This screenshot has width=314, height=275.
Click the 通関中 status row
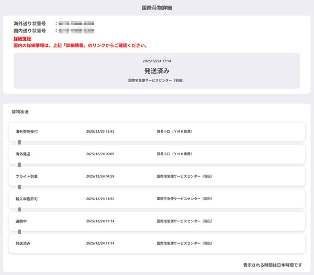tap(156, 221)
